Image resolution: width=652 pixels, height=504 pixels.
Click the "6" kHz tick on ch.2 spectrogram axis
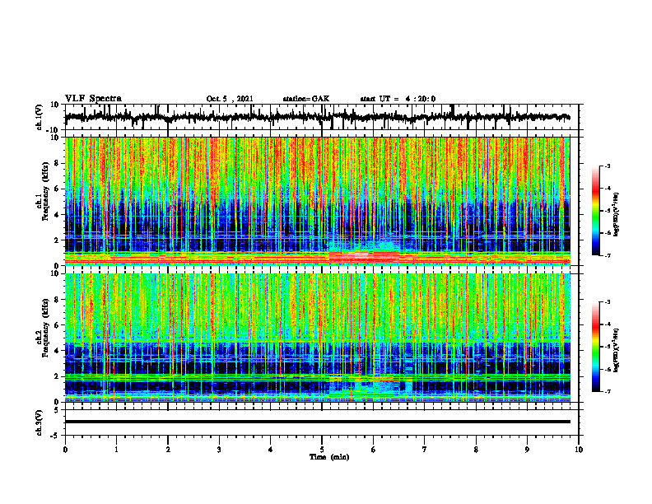[x=58, y=325]
